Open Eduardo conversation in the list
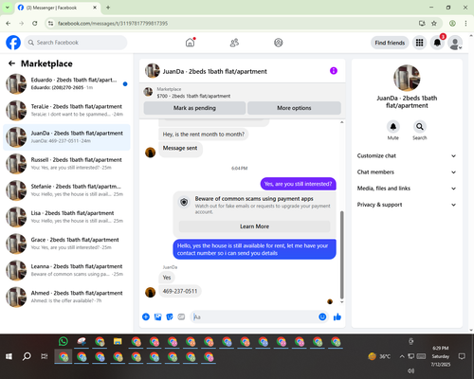Image resolution: width=474 pixels, height=379 pixels. (66, 84)
